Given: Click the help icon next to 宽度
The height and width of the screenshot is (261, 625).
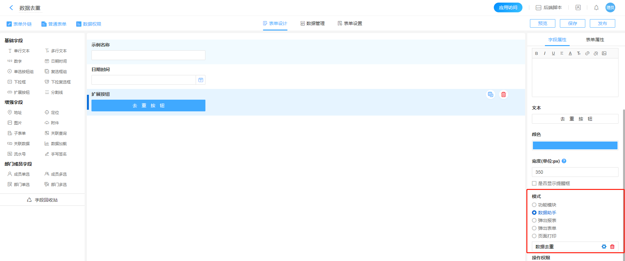Looking at the screenshot, I should (564, 161).
